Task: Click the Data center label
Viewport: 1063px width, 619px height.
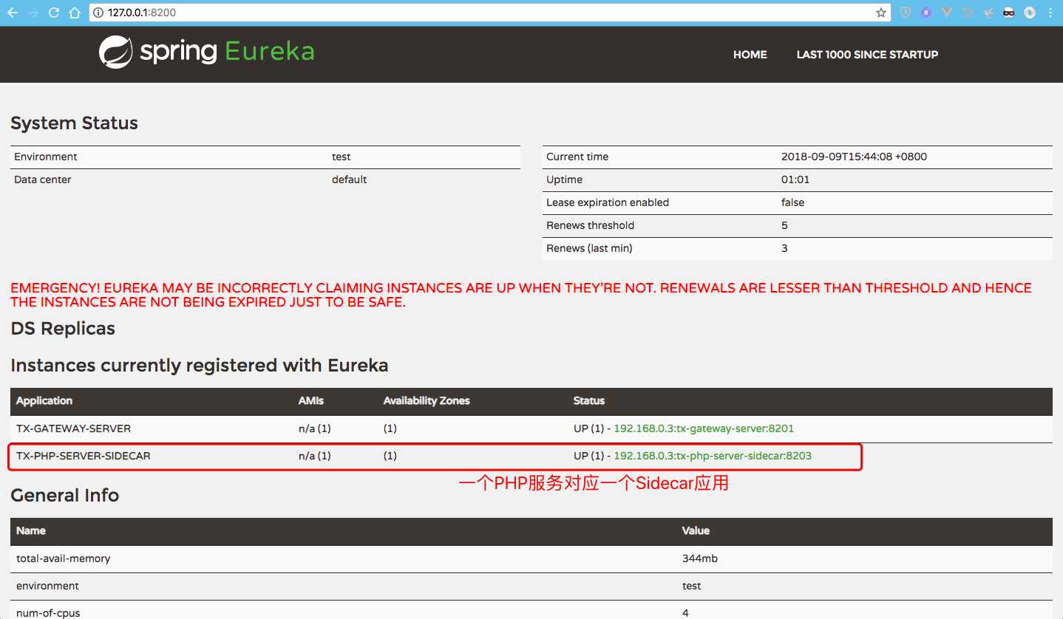Action: tap(43, 179)
